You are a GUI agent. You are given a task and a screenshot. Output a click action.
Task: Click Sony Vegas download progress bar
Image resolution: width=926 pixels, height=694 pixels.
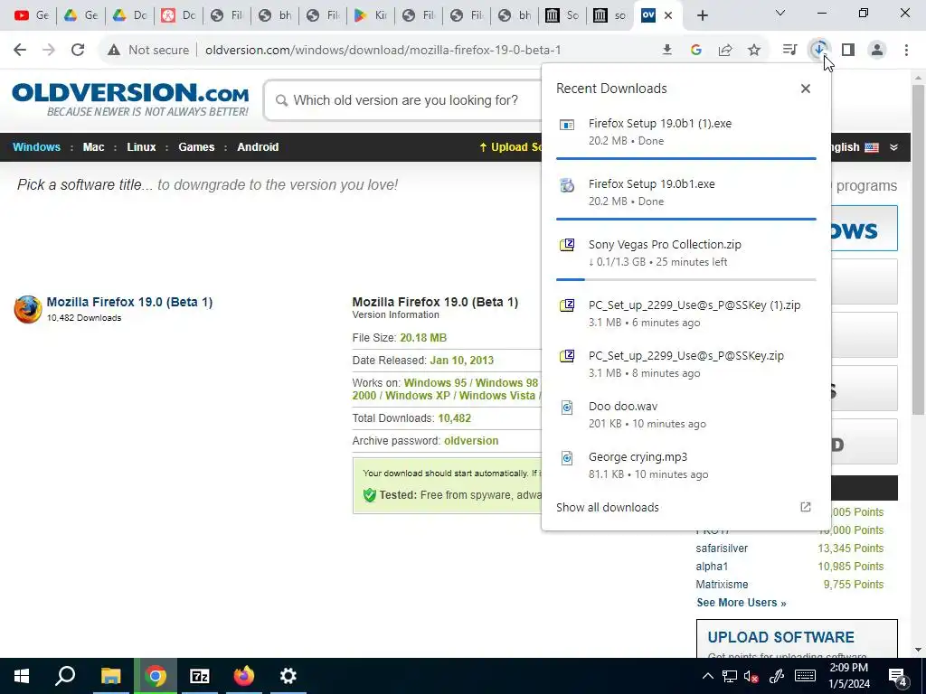[x=685, y=280]
